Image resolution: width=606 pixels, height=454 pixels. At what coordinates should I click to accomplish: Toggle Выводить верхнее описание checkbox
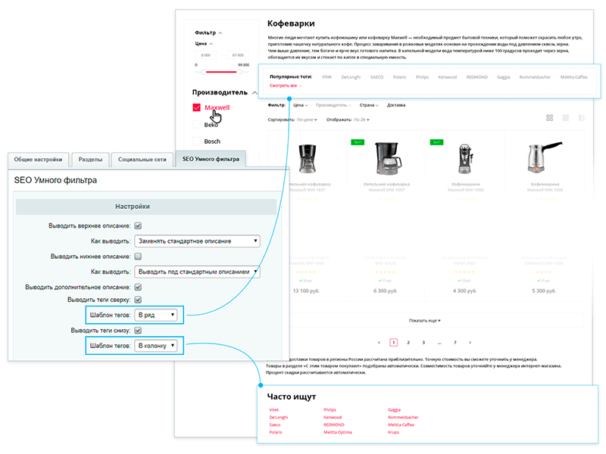click(138, 225)
